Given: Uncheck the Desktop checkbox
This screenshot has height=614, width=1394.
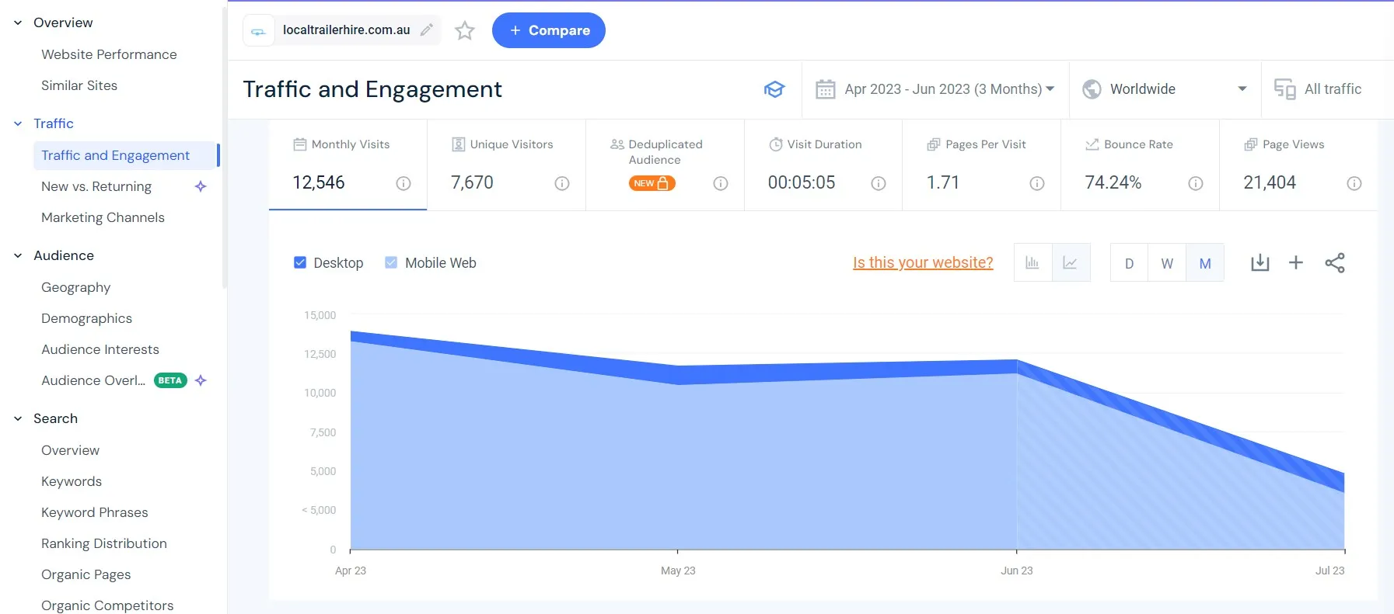Looking at the screenshot, I should point(300,263).
